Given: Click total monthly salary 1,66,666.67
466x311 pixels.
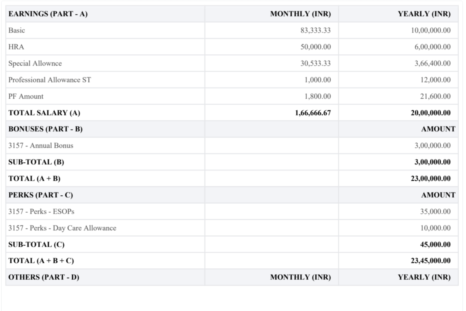Looking at the screenshot, I should pyautogui.click(x=313, y=113).
